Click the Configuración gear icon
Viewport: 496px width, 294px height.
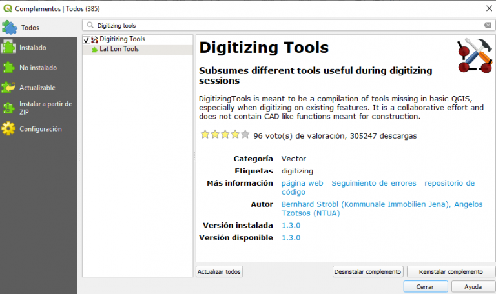pos(8,128)
